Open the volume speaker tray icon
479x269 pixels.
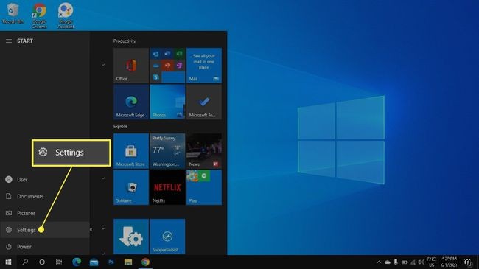click(422, 262)
